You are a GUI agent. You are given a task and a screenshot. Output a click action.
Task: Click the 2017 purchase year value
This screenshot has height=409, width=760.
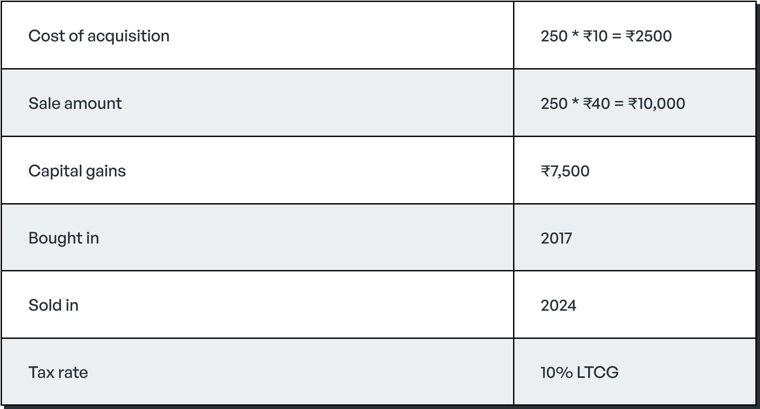click(x=556, y=238)
